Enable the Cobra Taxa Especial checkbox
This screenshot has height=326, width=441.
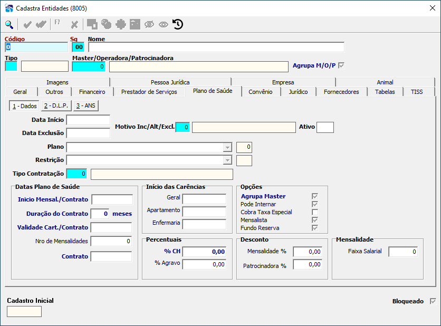coord(315,212)
